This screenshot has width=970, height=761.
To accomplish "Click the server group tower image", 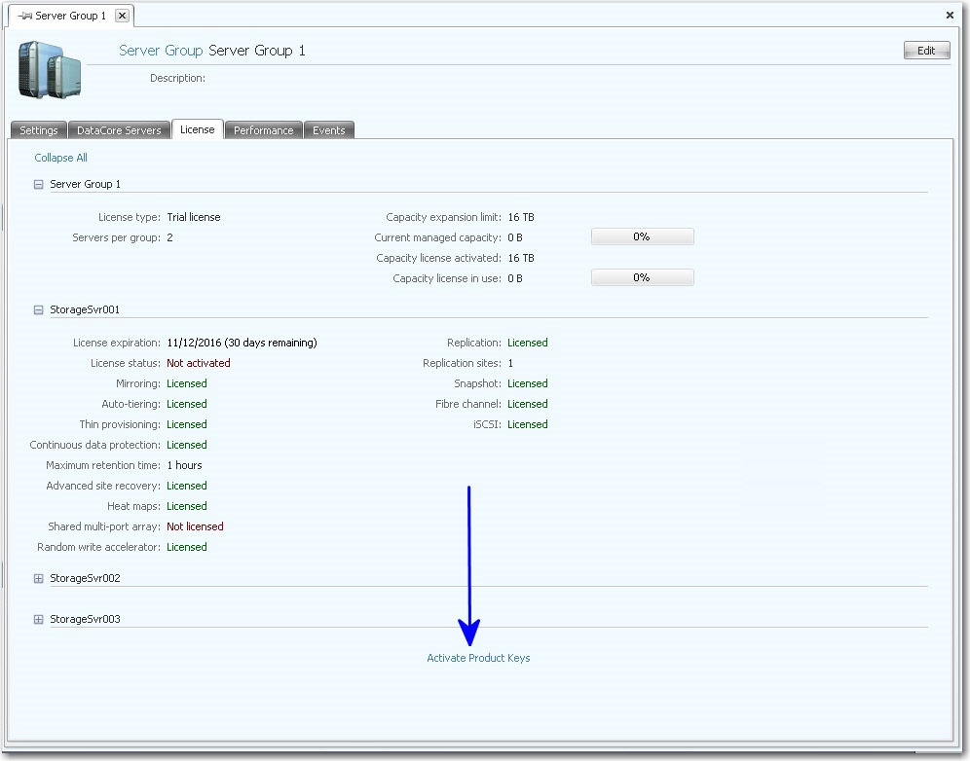I will tap(49, 69).
